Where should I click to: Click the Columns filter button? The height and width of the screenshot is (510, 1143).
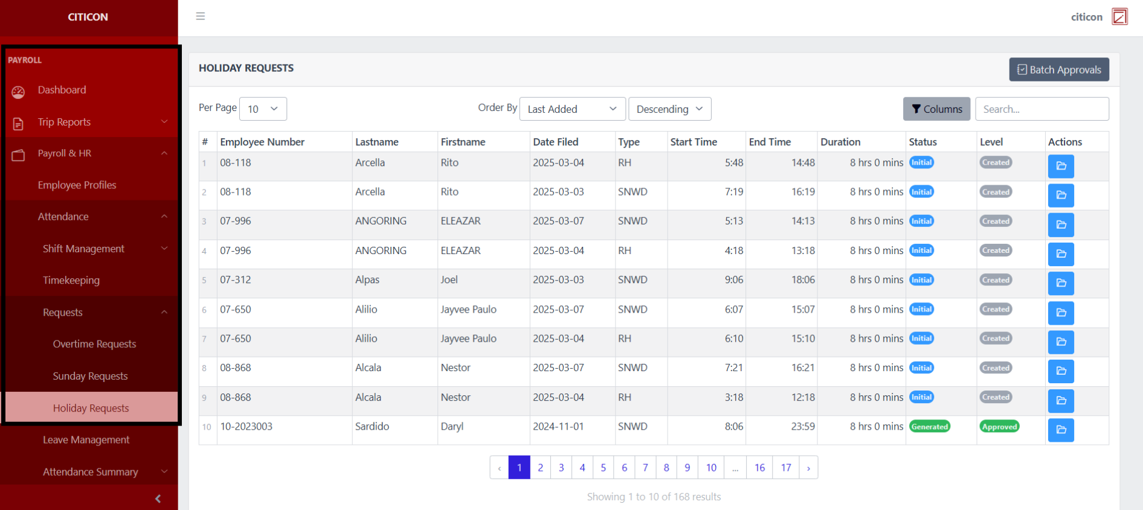[x=936, y=109]
